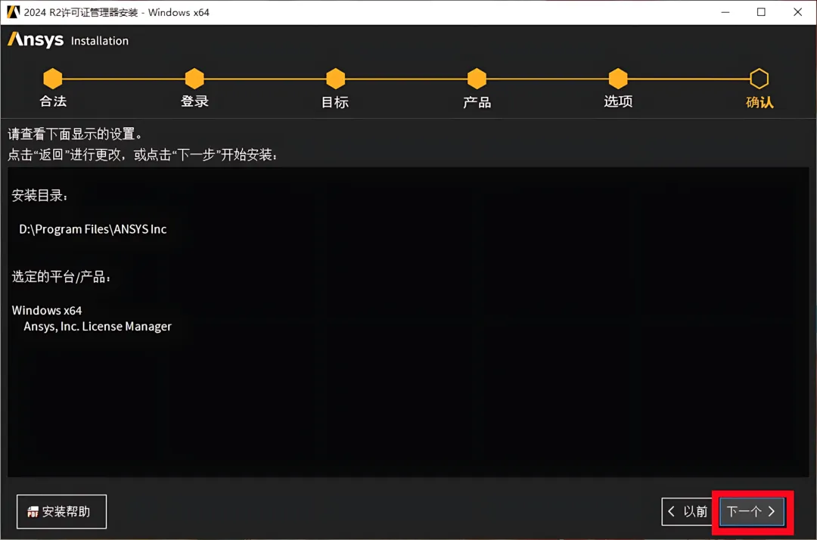Click the 确认 outlined hexagon step icon
The image size is (817, 540).
pos(760,79)
